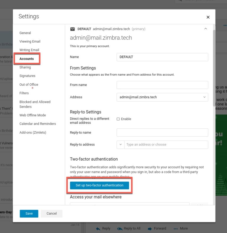
Task: Collapse the DEFAULT account section chevron
Action: pyautogui.click(x=205, y=29)
